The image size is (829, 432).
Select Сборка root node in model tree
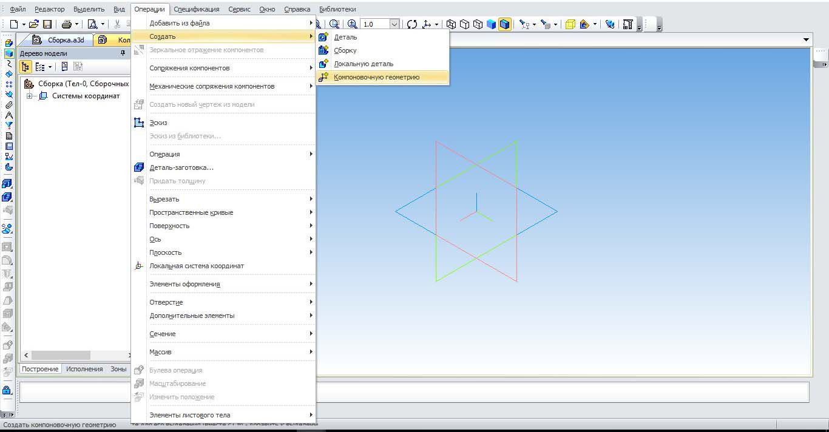click(x=83, y=84)
